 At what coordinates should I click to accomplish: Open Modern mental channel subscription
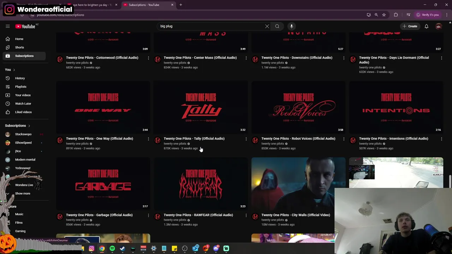(x=24, y=160)
